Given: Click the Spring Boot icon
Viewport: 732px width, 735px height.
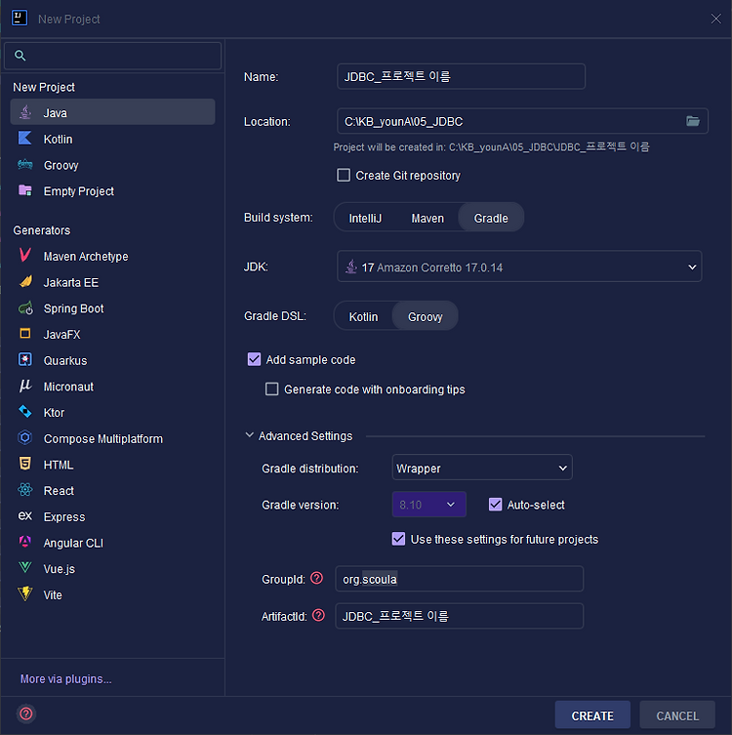Looking at the screenshot, I should click(x=25, y=308).
